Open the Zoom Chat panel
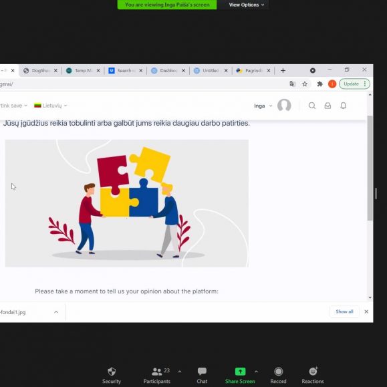Image resolution: width=387 pixels, height=387 pixels. [202, 376]
